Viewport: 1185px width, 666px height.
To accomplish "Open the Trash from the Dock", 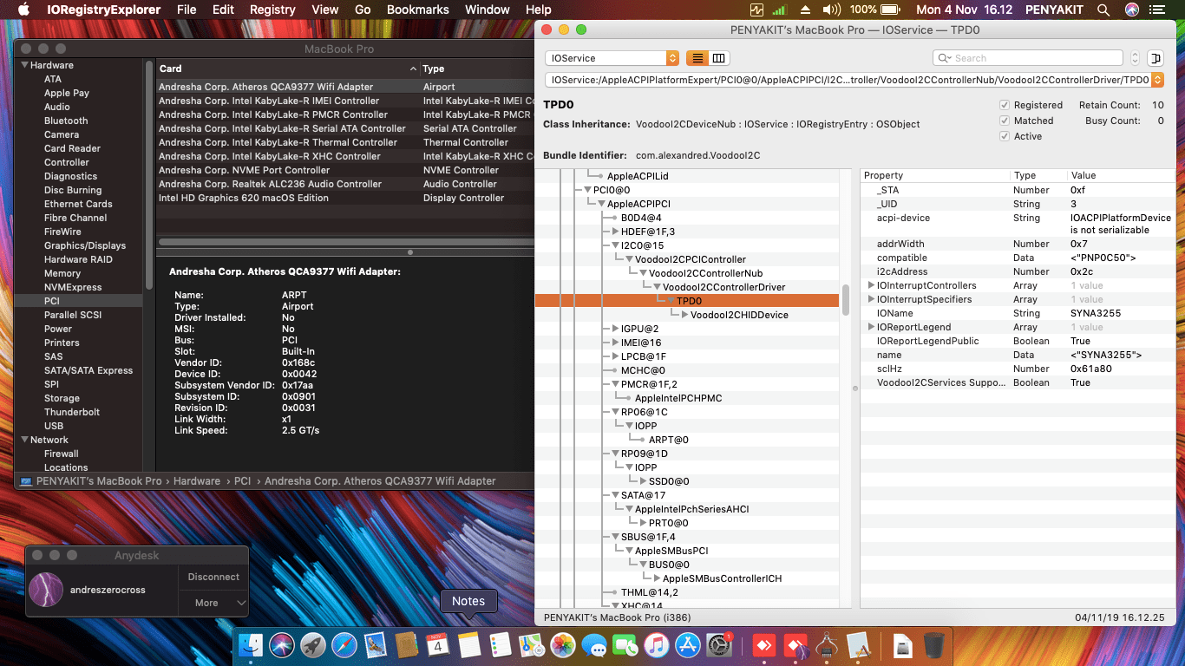I will 936,645.
